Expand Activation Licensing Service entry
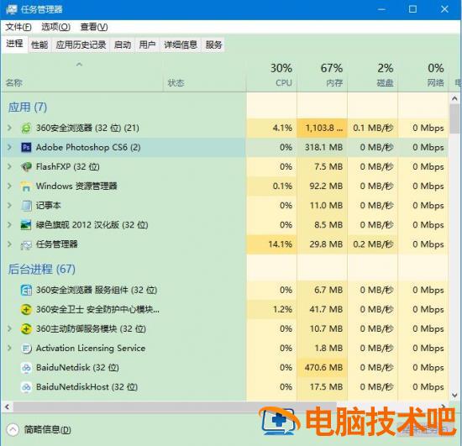Screen dimensions: 462x446 9,349
